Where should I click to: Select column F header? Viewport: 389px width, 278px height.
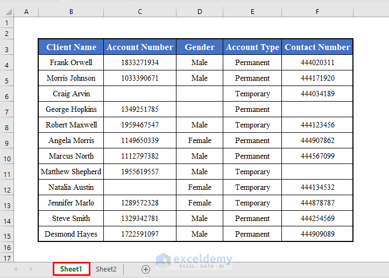pyautogui.click(x=317, y=12)
